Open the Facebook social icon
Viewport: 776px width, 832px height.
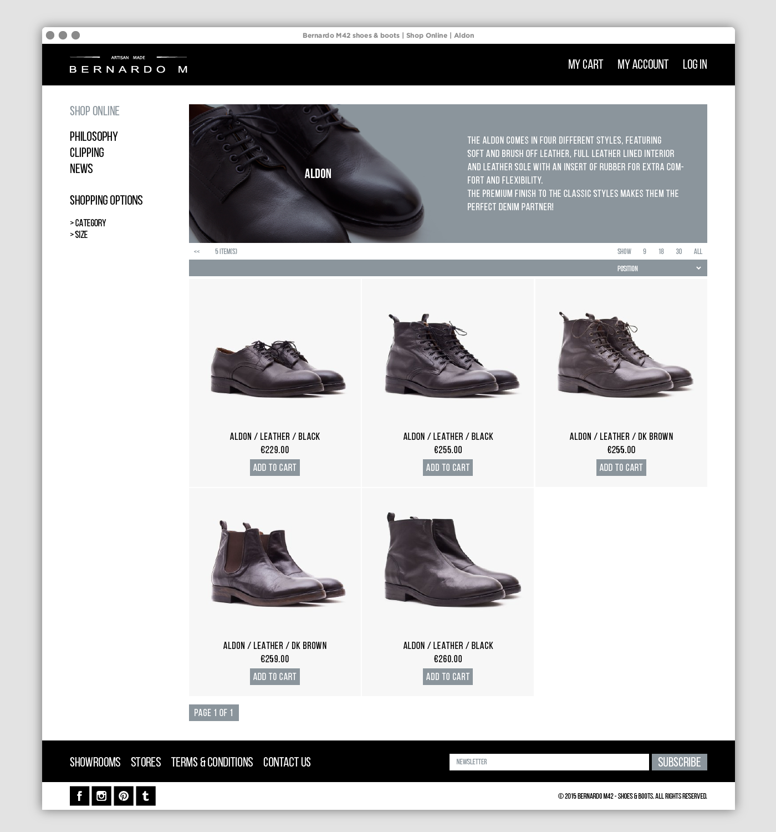(79, 796)
